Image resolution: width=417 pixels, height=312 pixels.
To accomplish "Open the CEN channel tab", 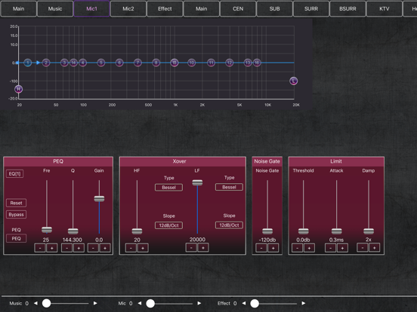I will (x=238, y=9).
